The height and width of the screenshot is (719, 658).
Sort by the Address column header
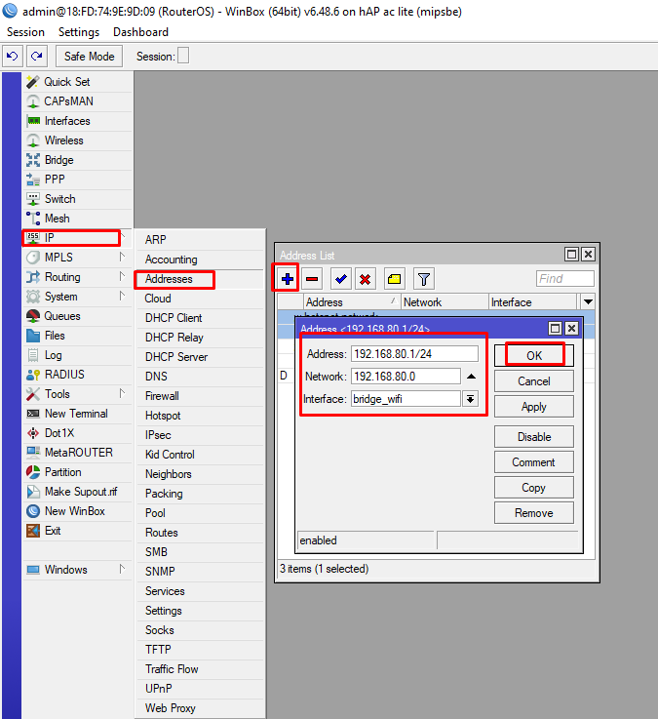tap(352, 302)
